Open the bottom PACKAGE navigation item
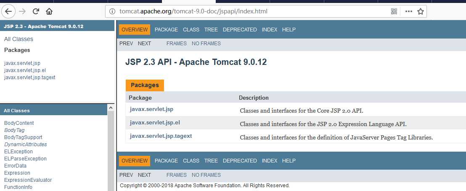Viewport: 466px width, 191px height. [166, 161]
